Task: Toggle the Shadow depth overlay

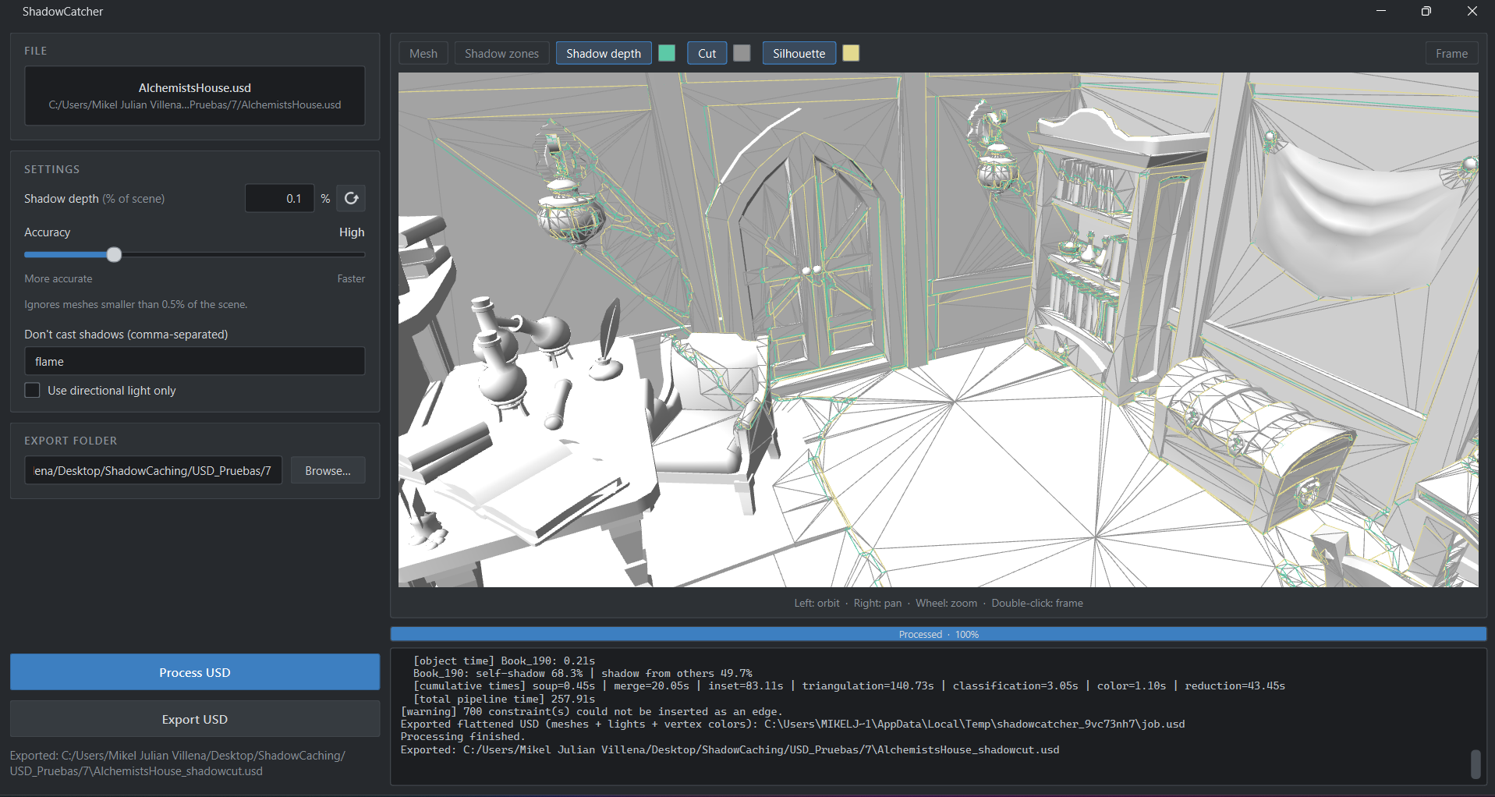Action: click(x=604, y=53)
